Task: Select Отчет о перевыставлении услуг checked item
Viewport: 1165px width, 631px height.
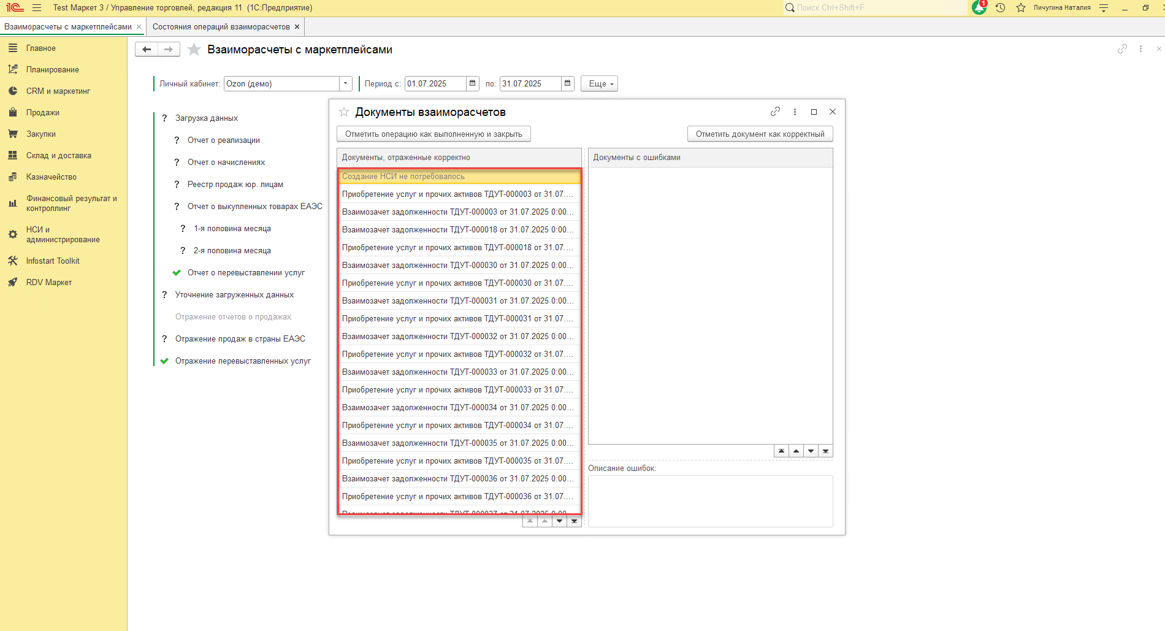Action: click(246, 272)
